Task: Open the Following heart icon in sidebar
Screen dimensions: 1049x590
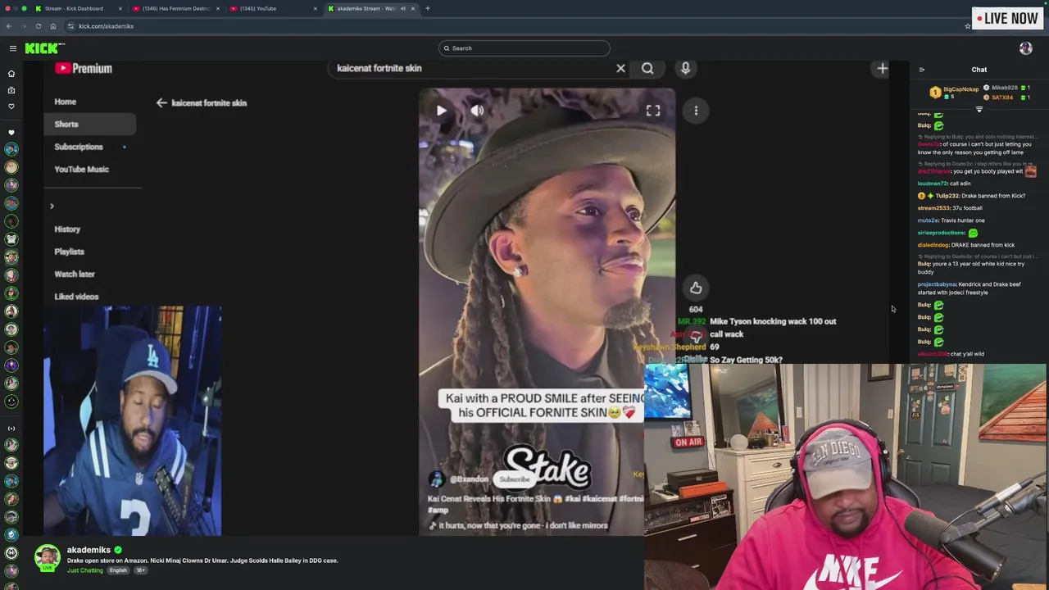Action: (x=11, y=107)
